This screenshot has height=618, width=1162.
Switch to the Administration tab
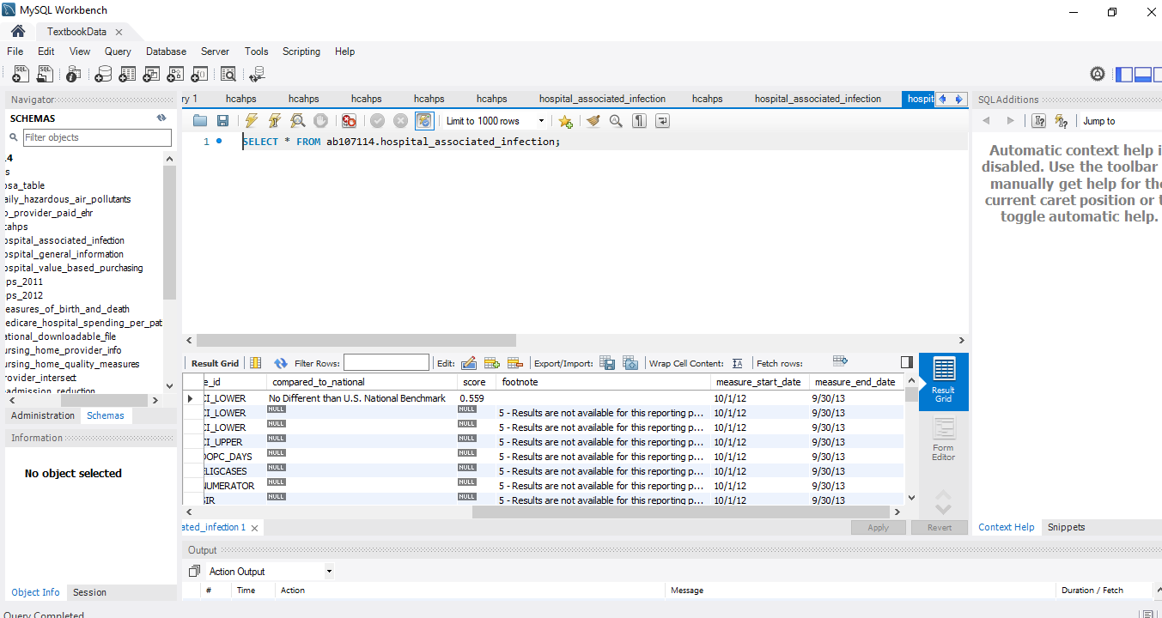(43, 415)
